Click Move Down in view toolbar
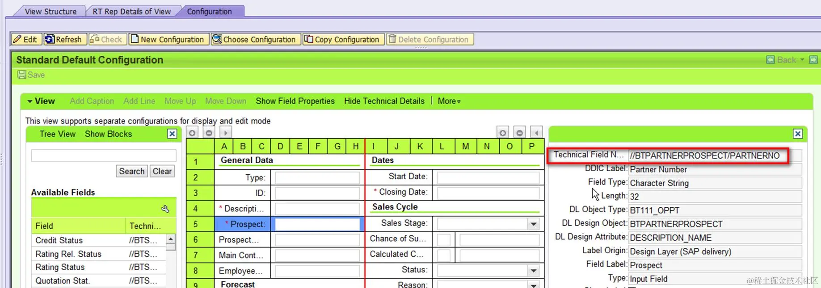This screenshot has width=821, height=288. pyautogui.click(x=226, y=101)
